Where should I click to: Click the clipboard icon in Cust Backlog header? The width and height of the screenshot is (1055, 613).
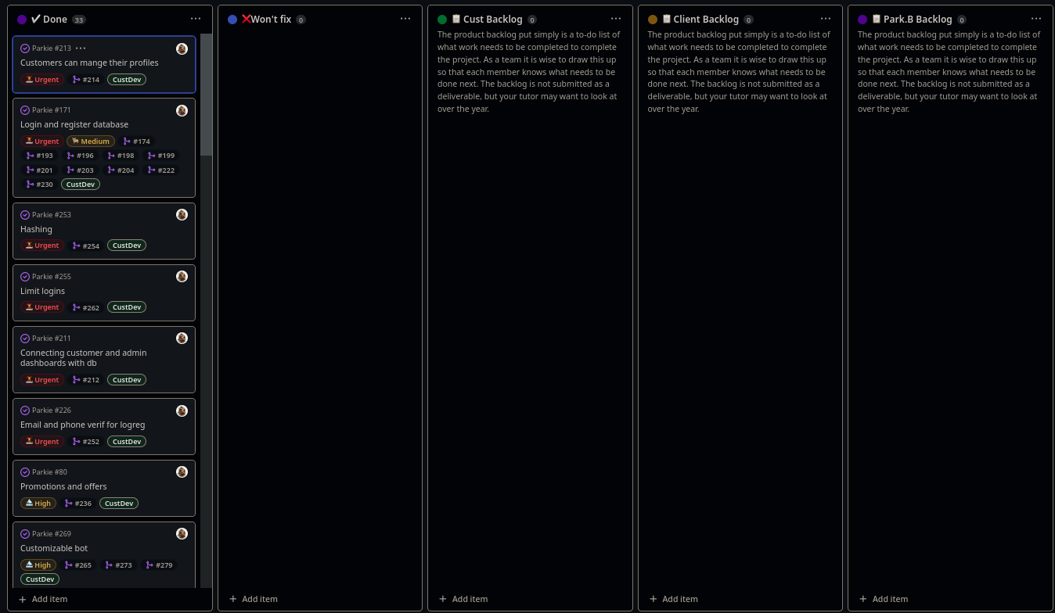(456, 19)
